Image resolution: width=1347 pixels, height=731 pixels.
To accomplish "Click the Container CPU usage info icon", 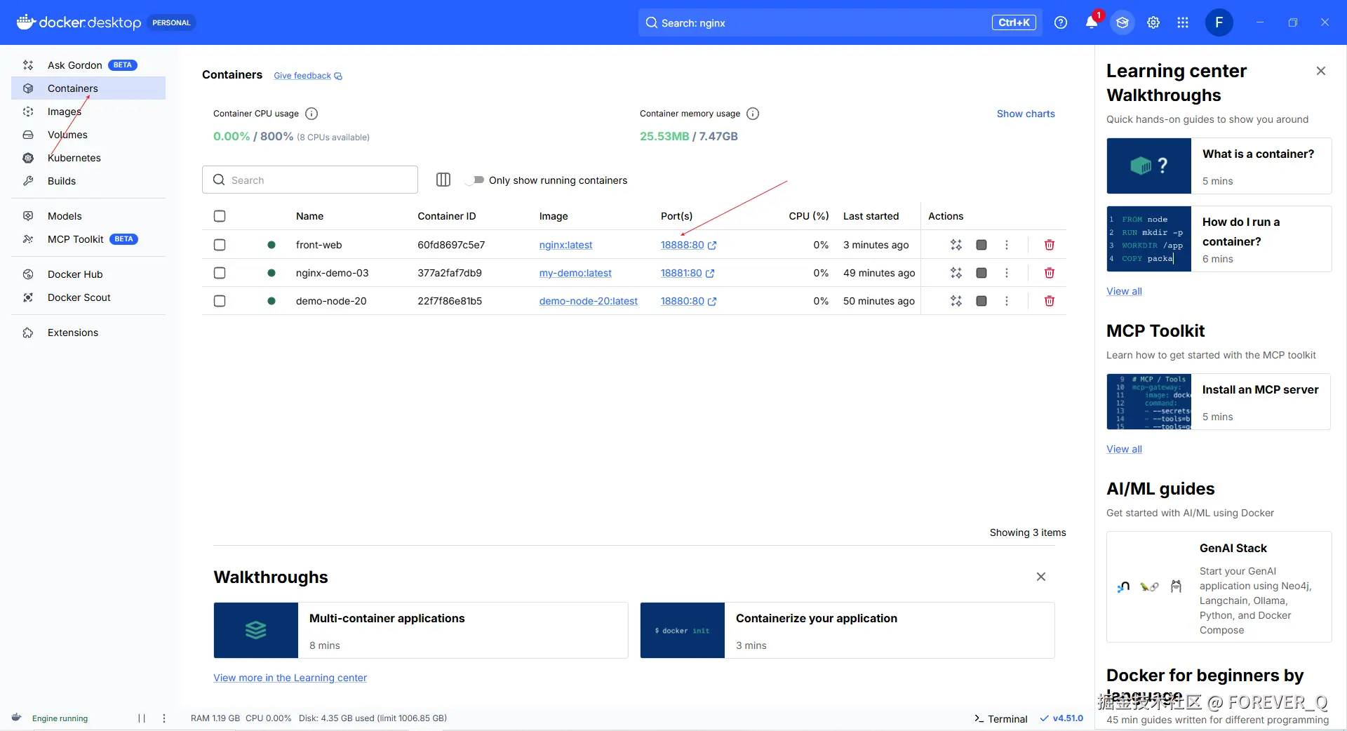I will coord(312,114).
